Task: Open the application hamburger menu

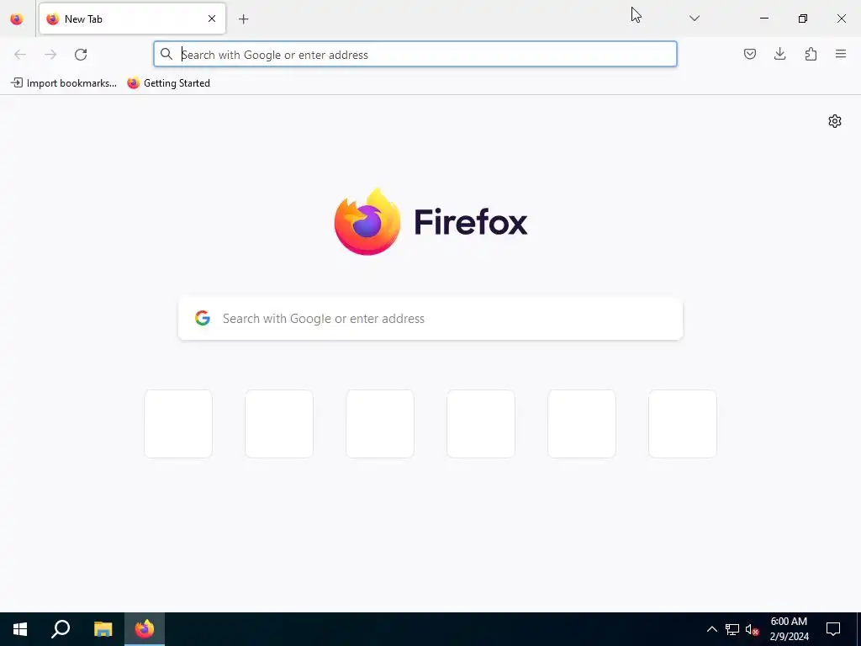Action: click(841, 54)
